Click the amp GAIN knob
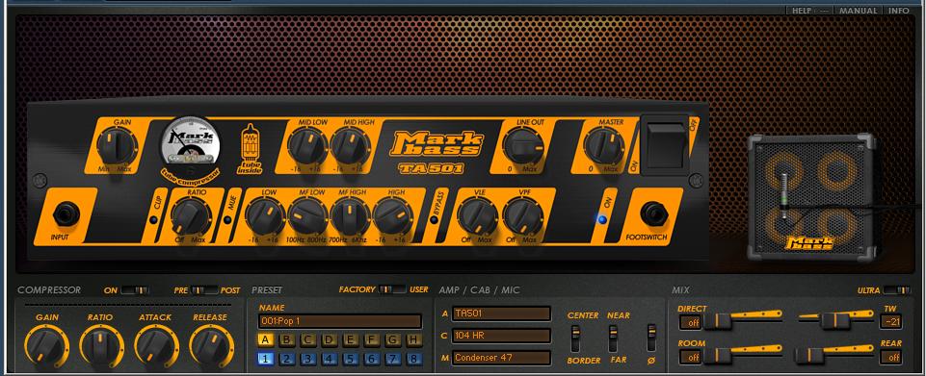The height and width of the screenshot is (376, 926). click(117, 145)
